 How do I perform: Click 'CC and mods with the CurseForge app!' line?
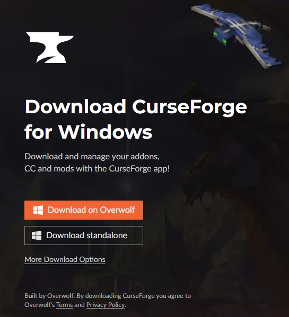coord(97,169)
